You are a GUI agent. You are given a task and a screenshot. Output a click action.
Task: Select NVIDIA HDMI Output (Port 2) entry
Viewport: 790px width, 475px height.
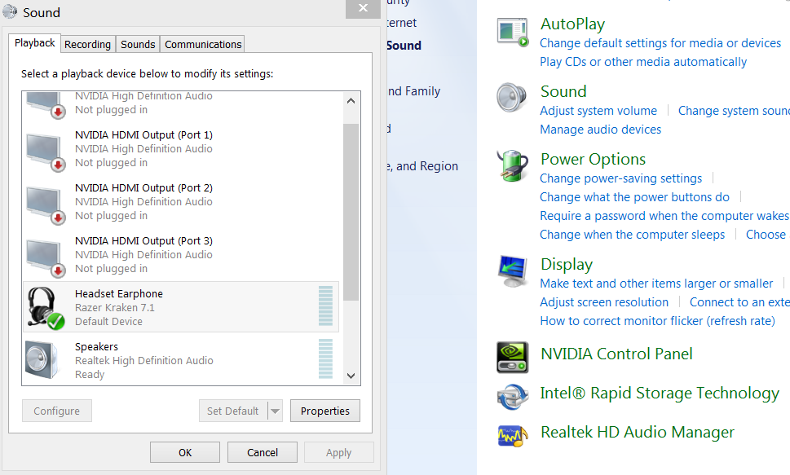(181, 202)
